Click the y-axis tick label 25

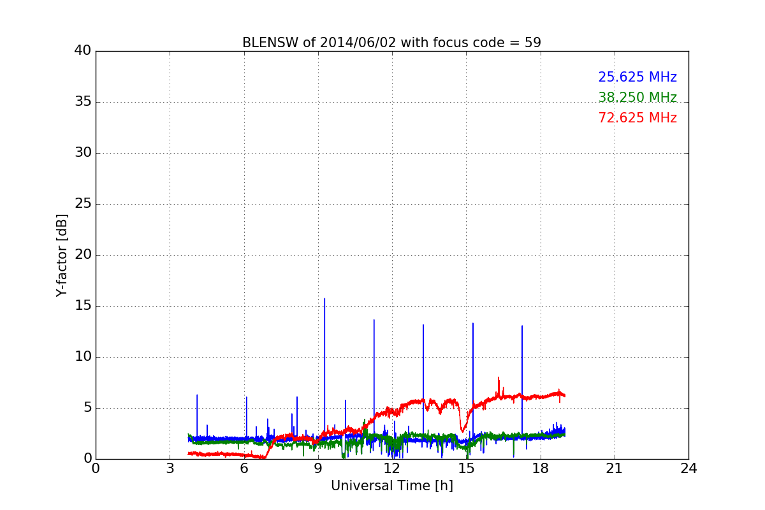pyautogui.click(x=83, y=204)
